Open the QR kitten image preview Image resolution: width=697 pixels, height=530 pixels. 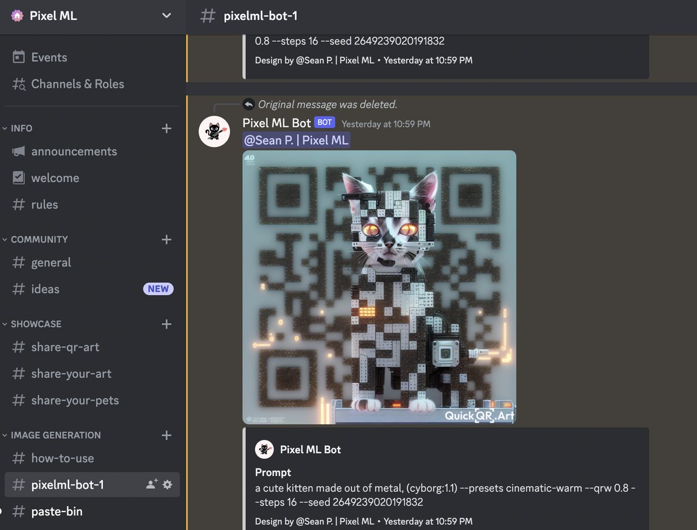(379, 287)
